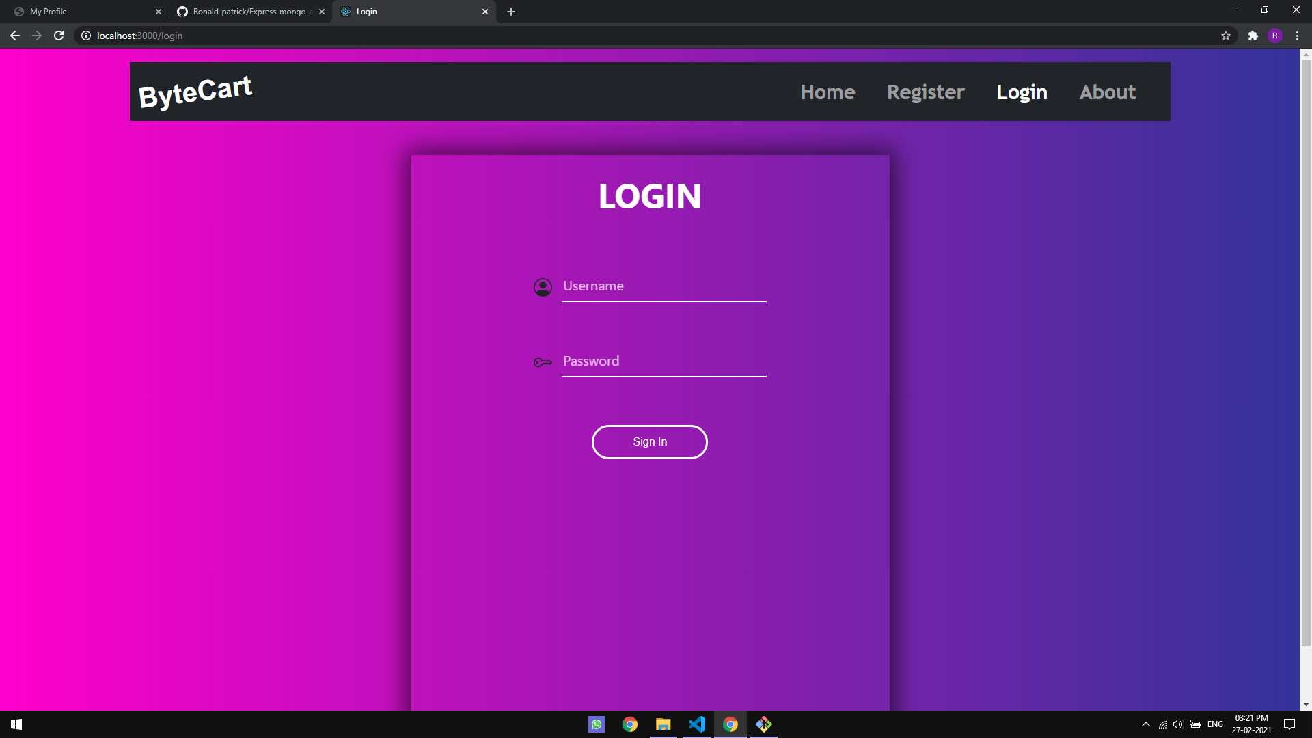Image resolution: width=1312 pixels, height=738 pixels.
Task: Open Chrome's three-dot menu
Action: [1297, 36]
